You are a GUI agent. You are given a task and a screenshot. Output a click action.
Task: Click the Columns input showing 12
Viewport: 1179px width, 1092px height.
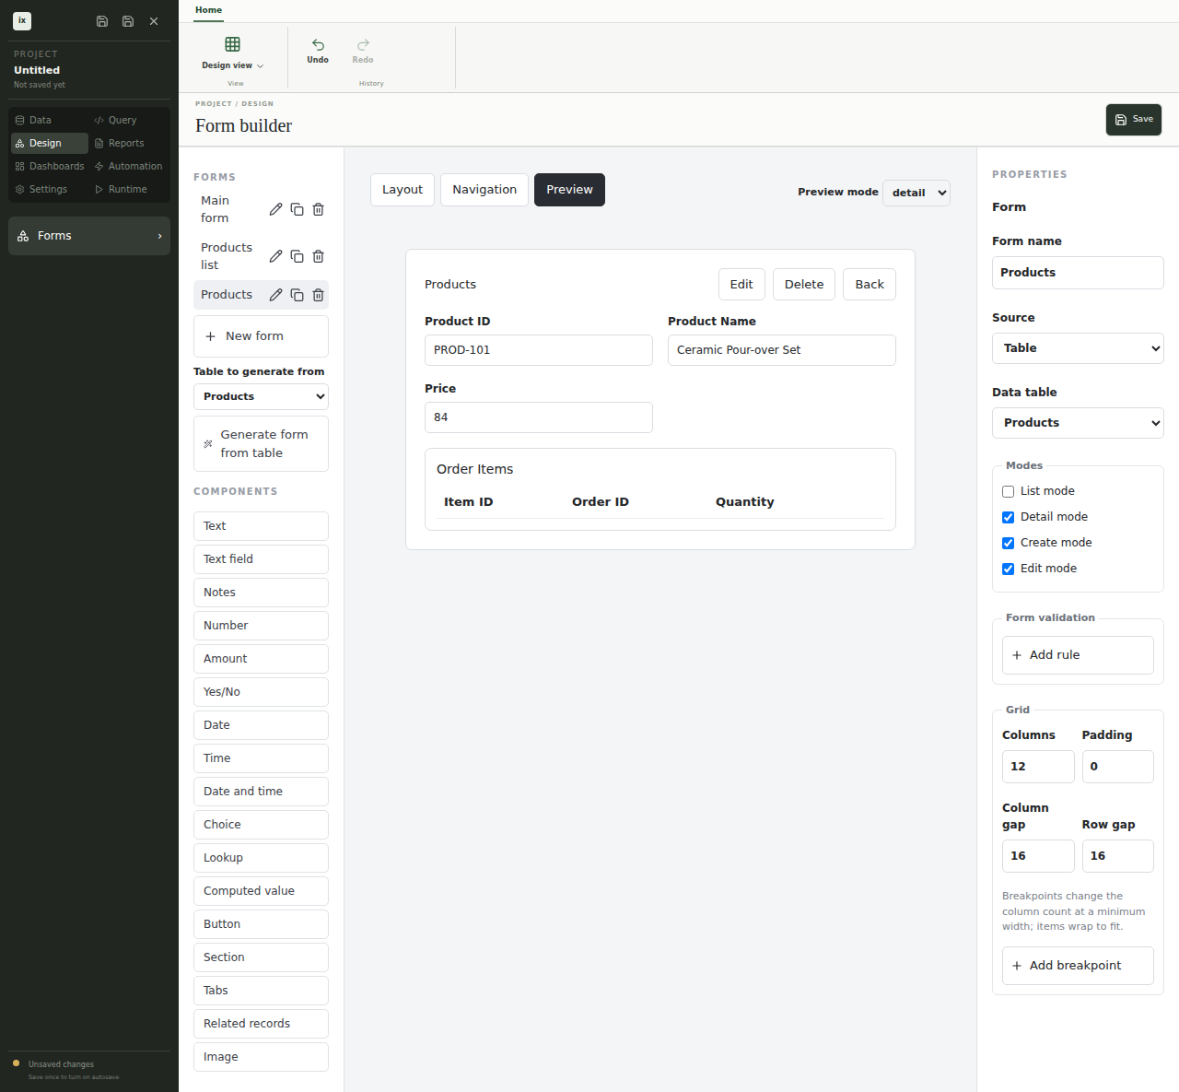pyautogui.click(x=1038, y=767)
